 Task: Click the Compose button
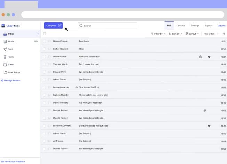pyautogui.click(x=54, y=25)
